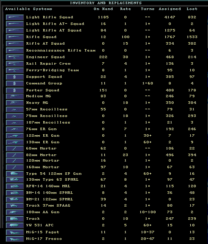The height and width of the screenshot is (244, 208).
Task: Select the 100mm AA Gun icon
Action: tap(15, 212)
